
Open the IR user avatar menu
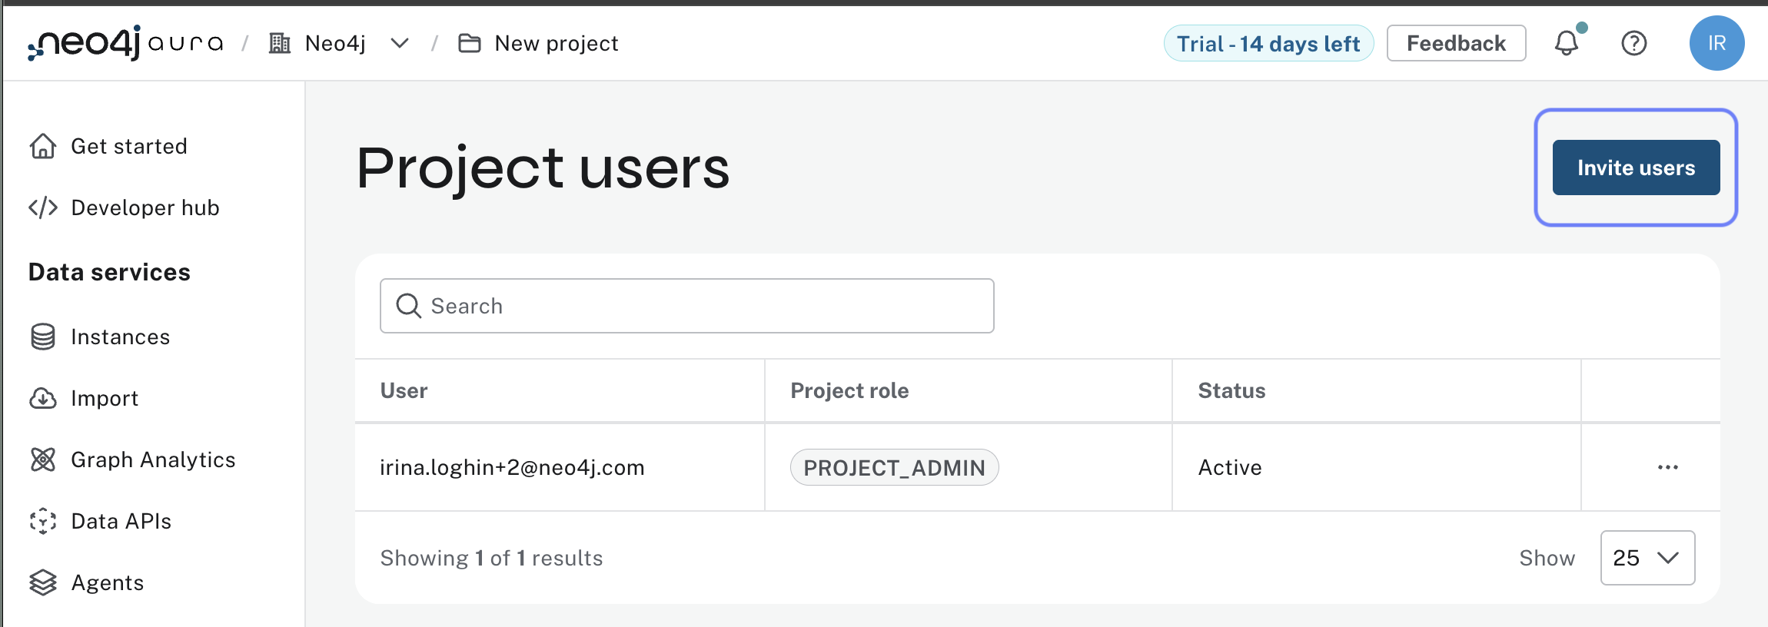click(x=1716, y=43)
